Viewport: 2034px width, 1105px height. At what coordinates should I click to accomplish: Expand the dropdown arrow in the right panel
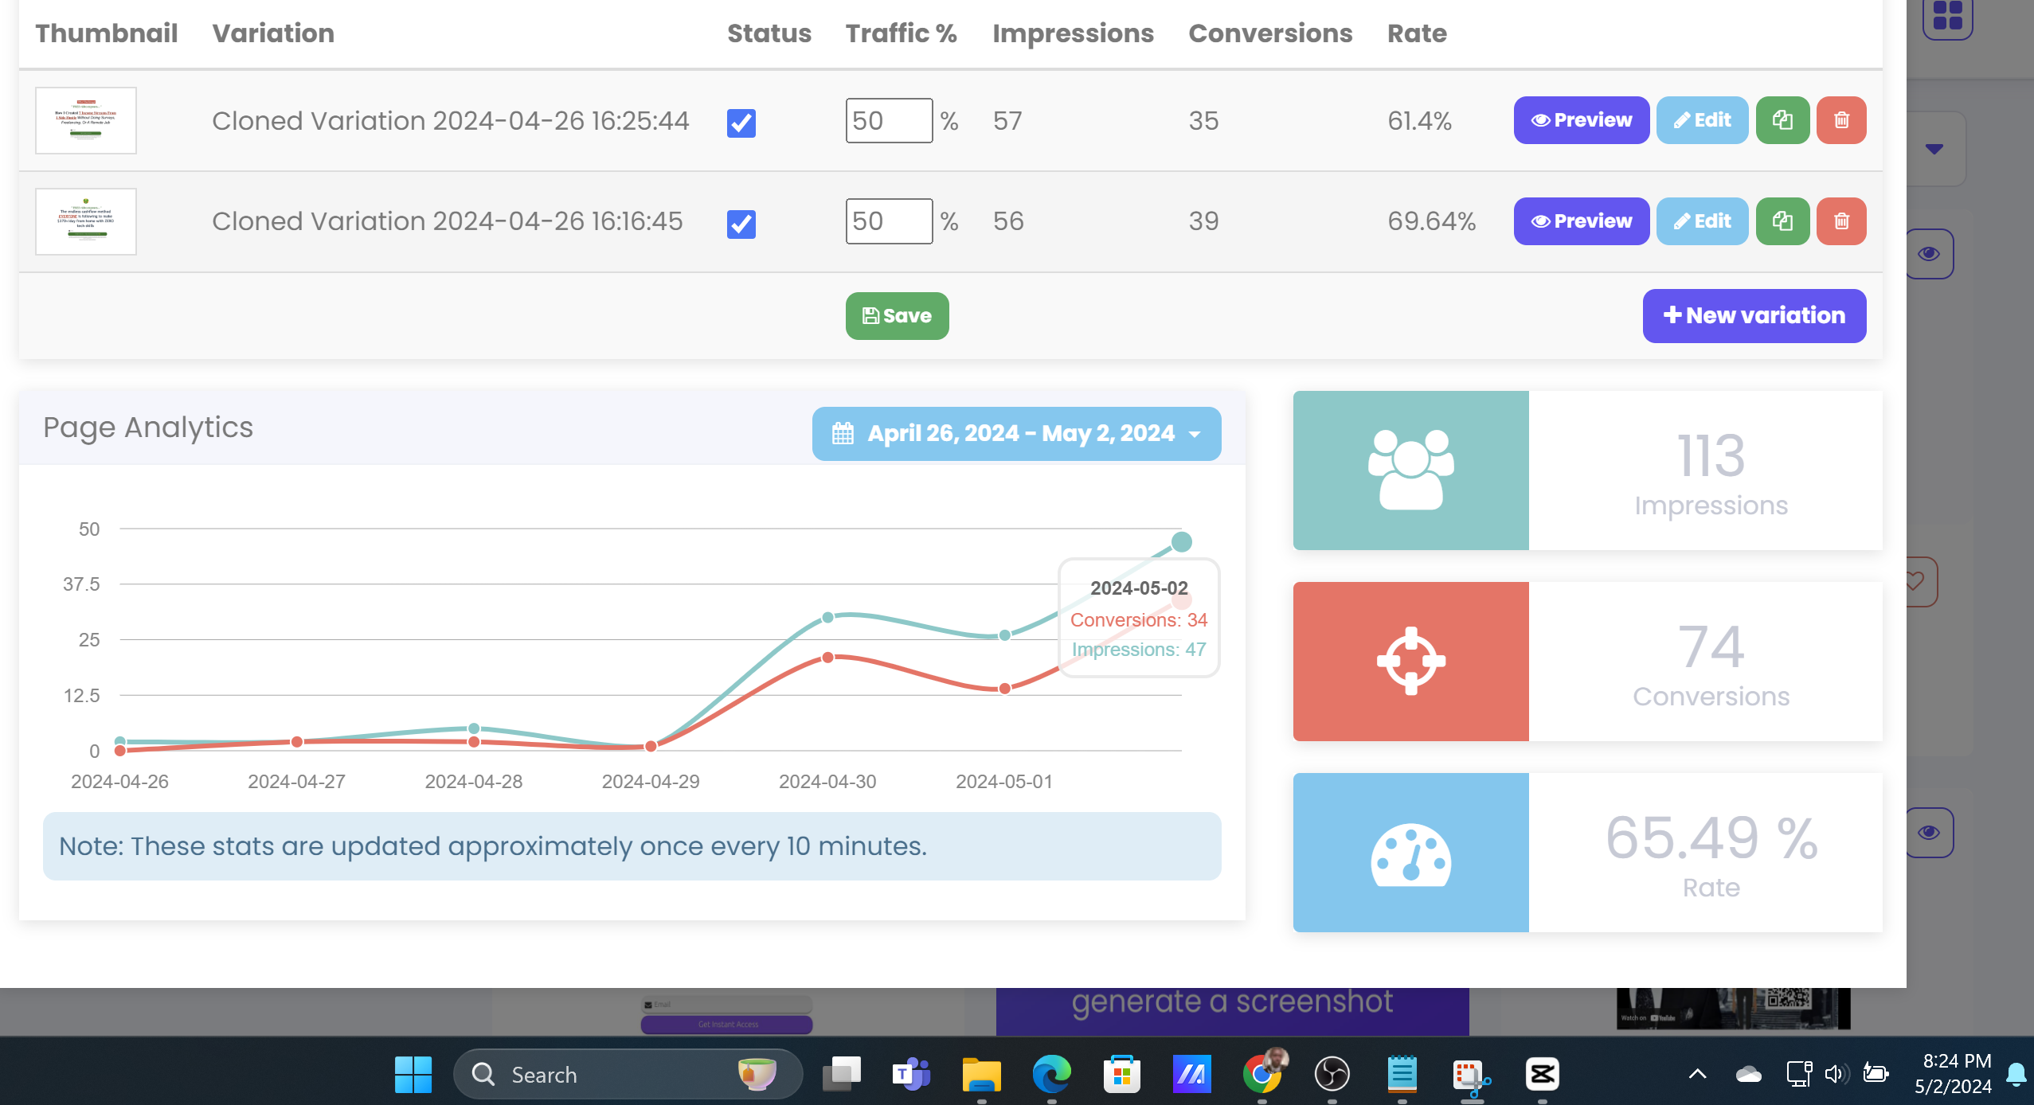[x=1934, y=149]
